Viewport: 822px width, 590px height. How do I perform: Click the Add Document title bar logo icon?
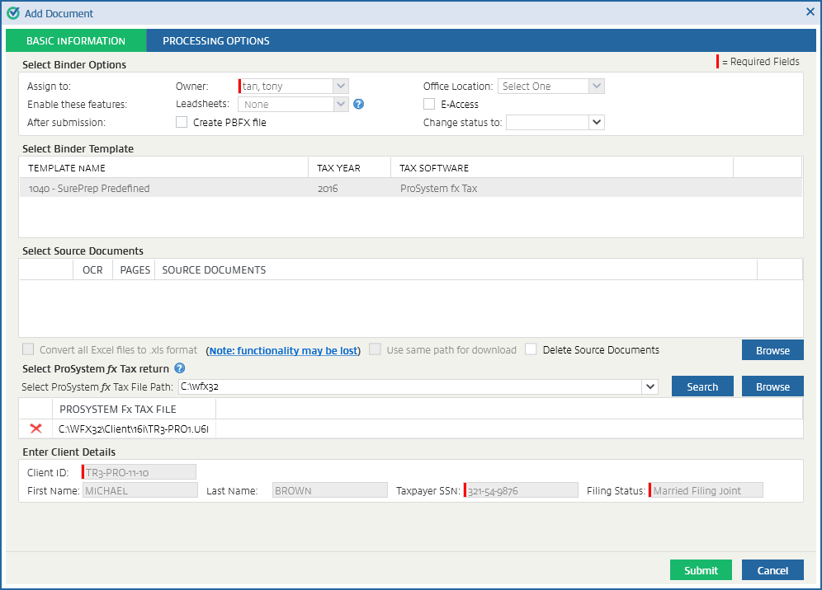12,13
